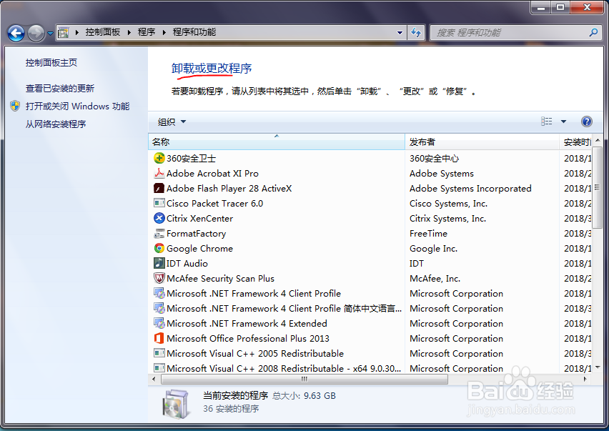Image resolution: width=609 pixels, height=431 pixels.
Task: Click the Cisco Systems, Inc. publisher cell
Action: tap(448, 204)
